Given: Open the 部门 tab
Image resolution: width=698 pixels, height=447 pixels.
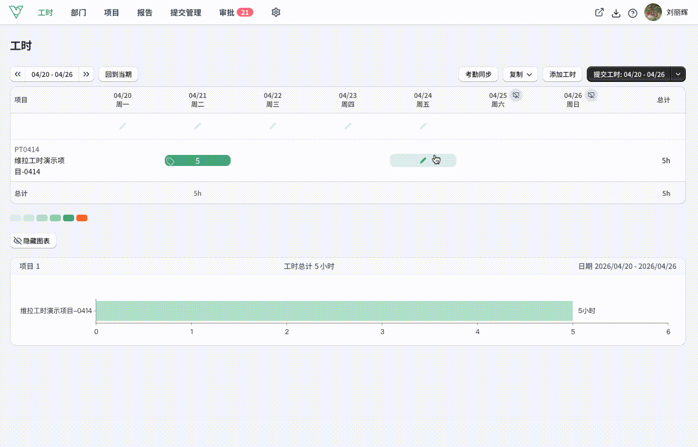Looking at the screenshot, I should point(79,12).
